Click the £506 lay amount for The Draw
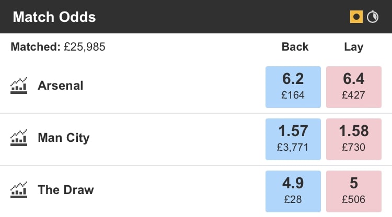 354,199
